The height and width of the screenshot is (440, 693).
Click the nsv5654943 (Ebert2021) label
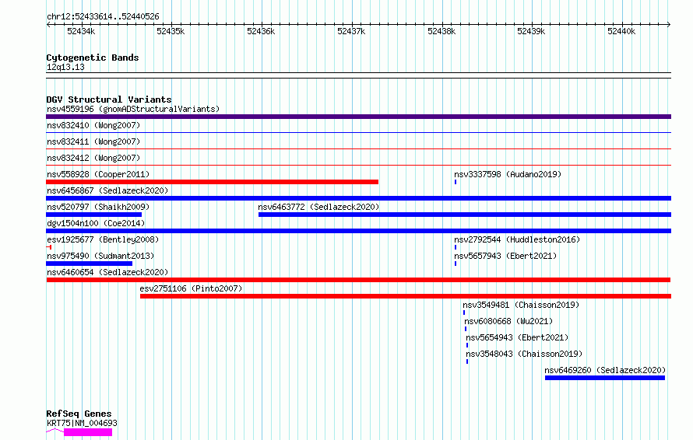pos(517,337)
